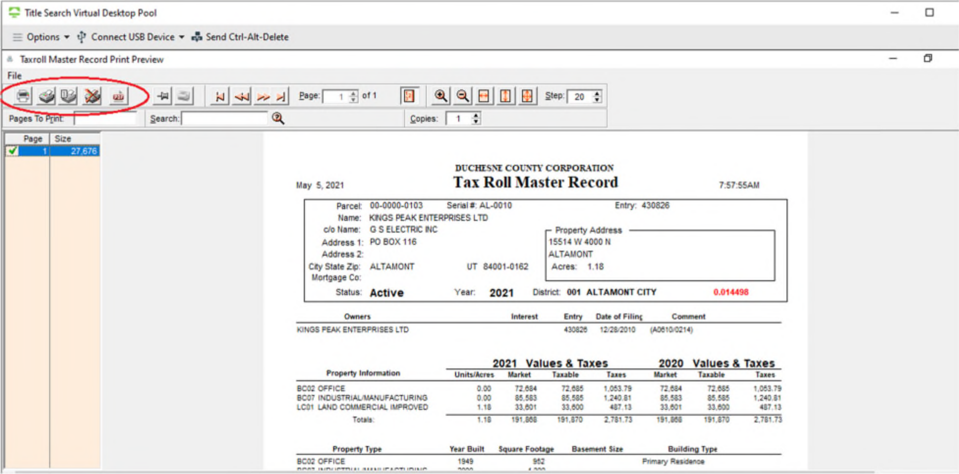
Task: Select the page 1 row number cell
Action: pyautogui.click(x=34, y=151)
